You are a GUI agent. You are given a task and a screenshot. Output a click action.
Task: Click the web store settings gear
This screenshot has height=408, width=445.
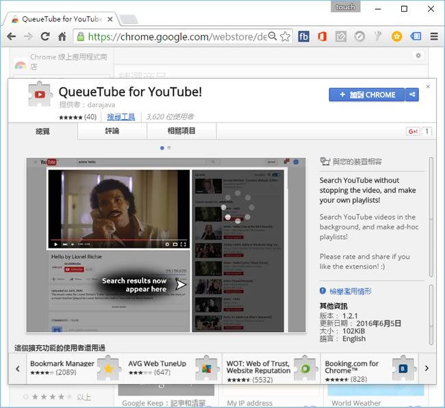418,55
